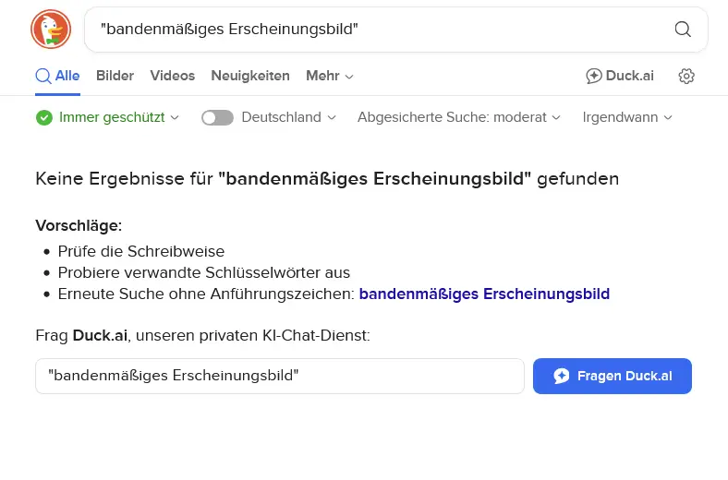Click the green protection checkmark icon
Screen dimensions: 728x480
[x=43, y=118]
